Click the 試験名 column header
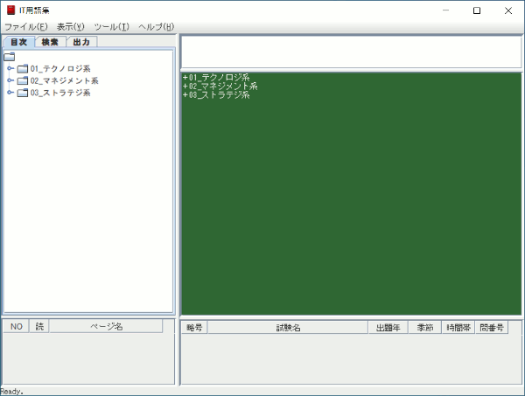The width and height of the screenshot is (525, 396). click(288, 328)
